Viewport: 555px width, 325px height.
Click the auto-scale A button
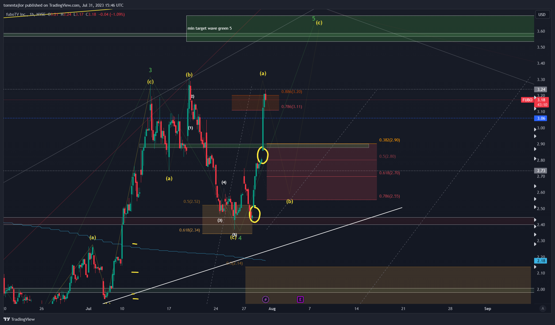coord(543,308)
